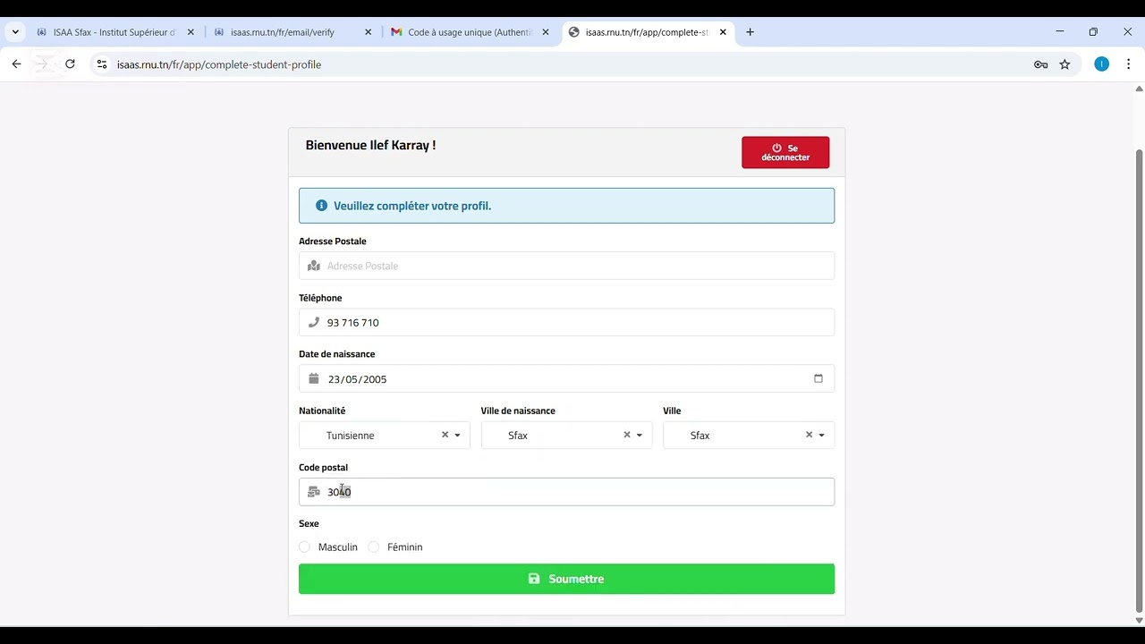Restore down the browser window
The height and width of the screenshot is (644, 1145).
(1093, 32)
